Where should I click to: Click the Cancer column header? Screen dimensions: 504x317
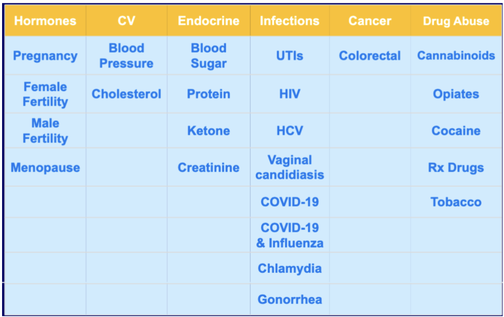point(370,21)
